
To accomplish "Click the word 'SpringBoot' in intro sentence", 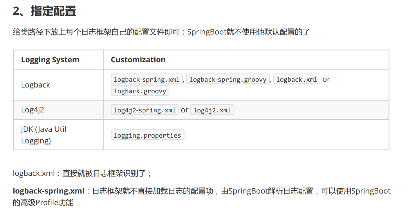I will coord(207,32).
